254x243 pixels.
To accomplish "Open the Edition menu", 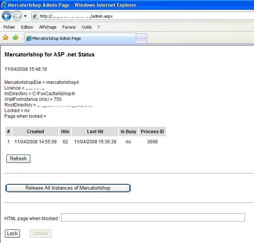I will 27,27.
